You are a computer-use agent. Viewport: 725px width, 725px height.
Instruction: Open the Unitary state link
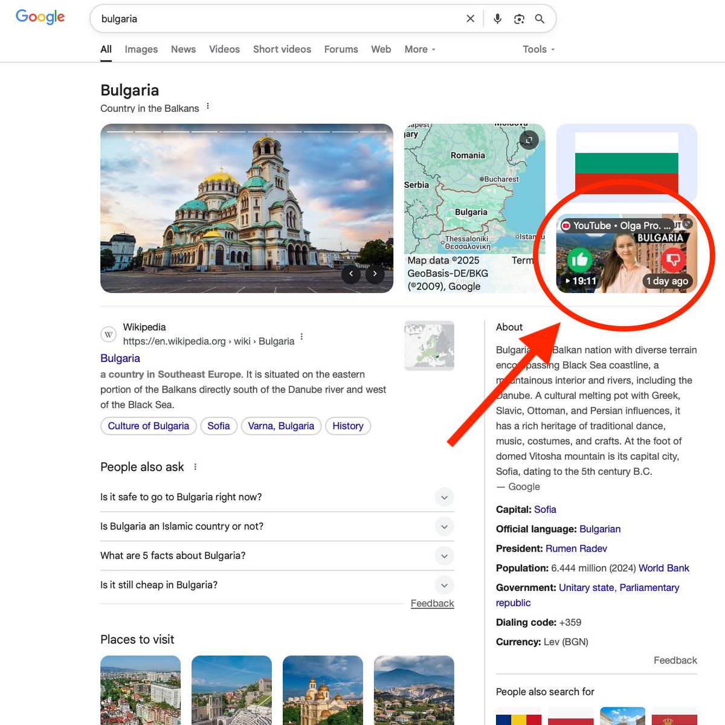coord(586,588)
